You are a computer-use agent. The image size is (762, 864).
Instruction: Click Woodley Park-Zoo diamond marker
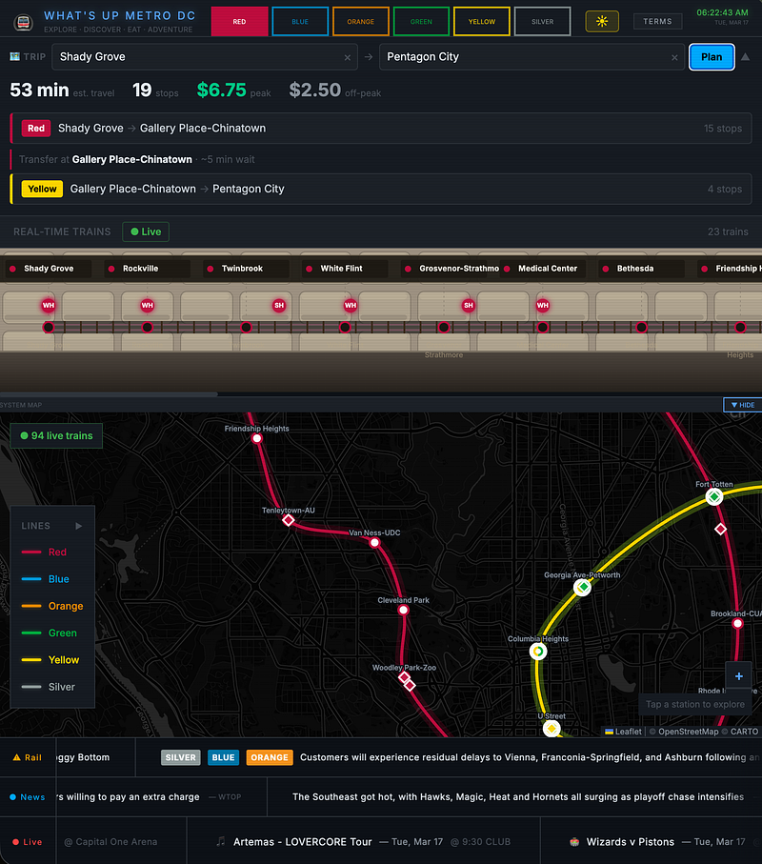click(405, 677)
